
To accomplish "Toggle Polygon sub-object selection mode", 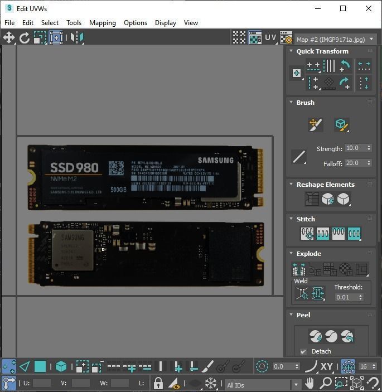I will (x=40, y=366).
